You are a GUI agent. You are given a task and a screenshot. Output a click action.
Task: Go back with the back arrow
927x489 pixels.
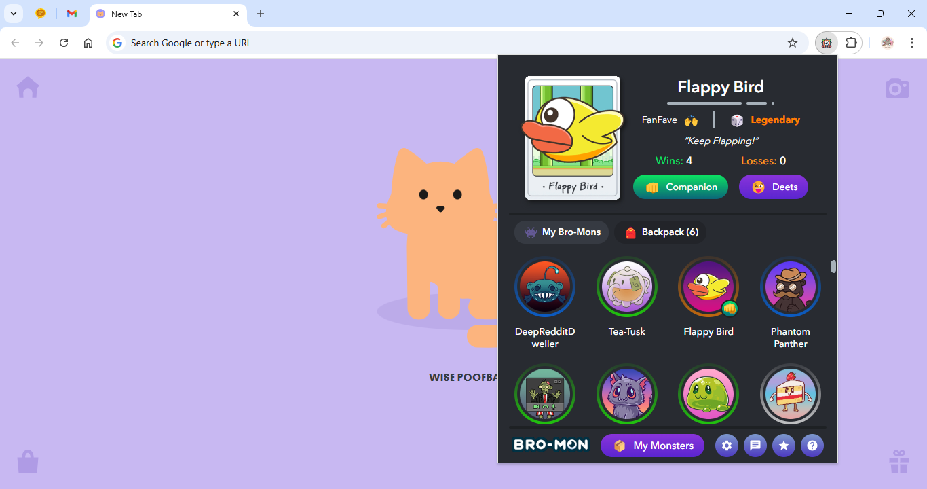tap(15, 43)
